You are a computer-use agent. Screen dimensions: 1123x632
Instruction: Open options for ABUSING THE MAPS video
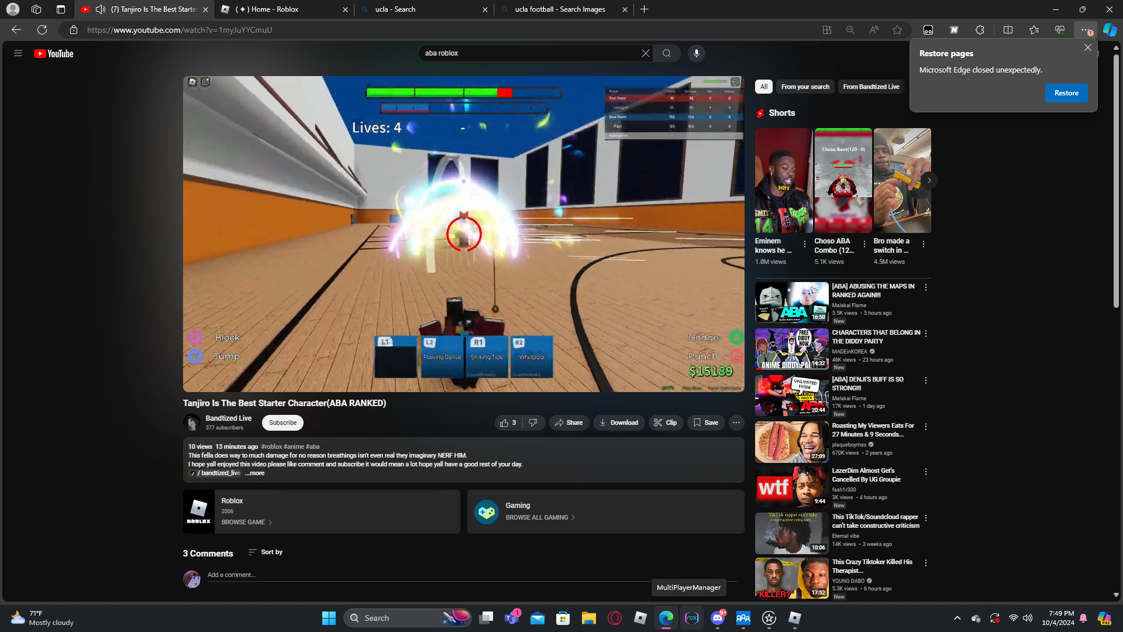point(926,287)
